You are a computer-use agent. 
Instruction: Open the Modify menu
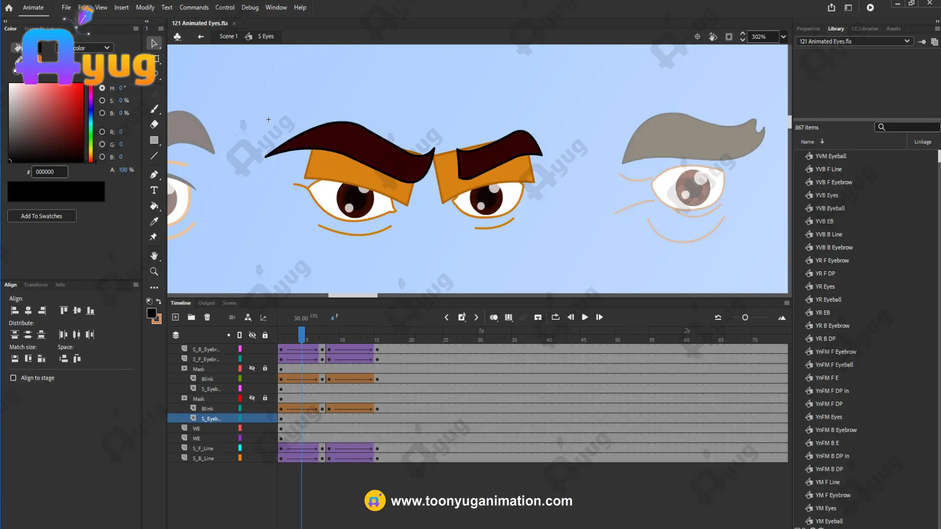145,7
